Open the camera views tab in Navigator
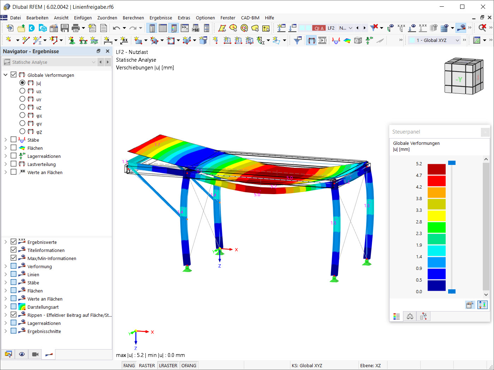 coord(35,354)
